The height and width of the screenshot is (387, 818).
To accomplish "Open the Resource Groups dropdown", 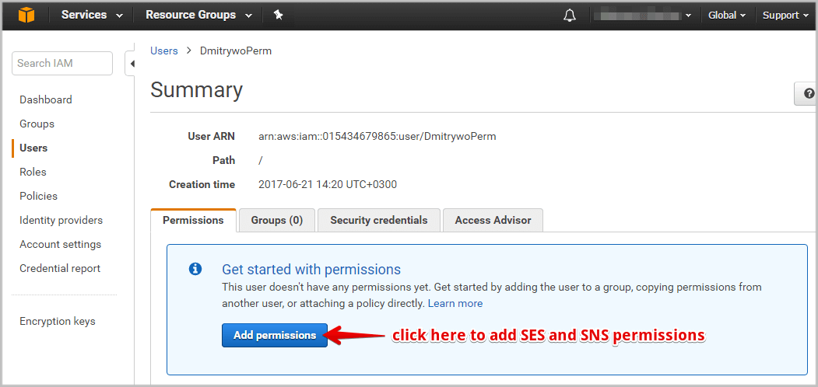I will (x=198, y=15).
